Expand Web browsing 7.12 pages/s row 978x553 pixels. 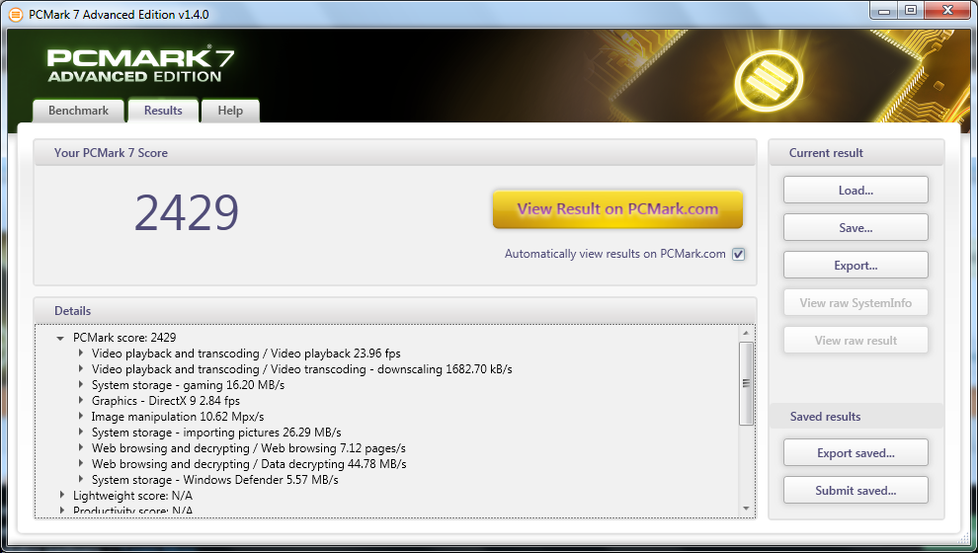coord(81,447)
